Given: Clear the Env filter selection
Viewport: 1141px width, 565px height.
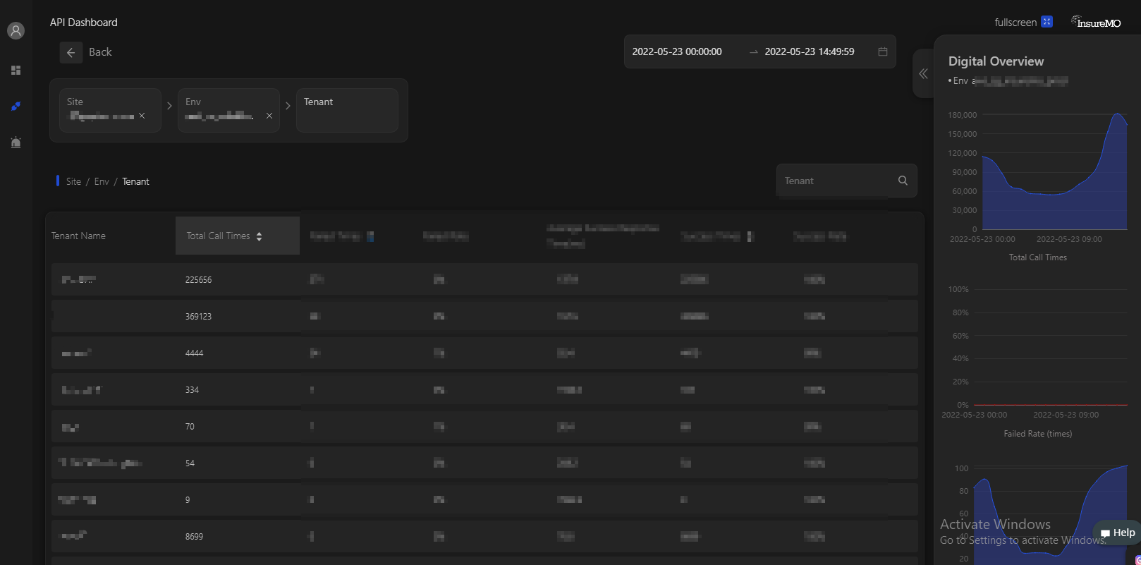Looking at the screenshot, I should tap(269, 116).
